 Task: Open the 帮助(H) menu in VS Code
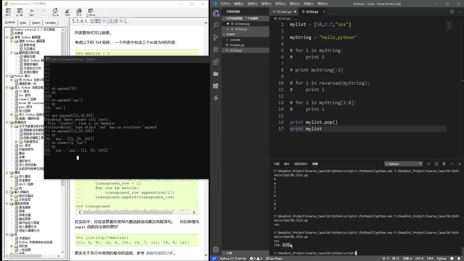click(x=323, y=4)
